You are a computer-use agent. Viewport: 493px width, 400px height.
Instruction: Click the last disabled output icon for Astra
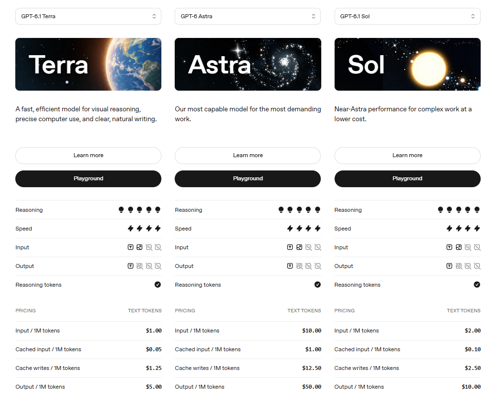click(x=318, y=266)
